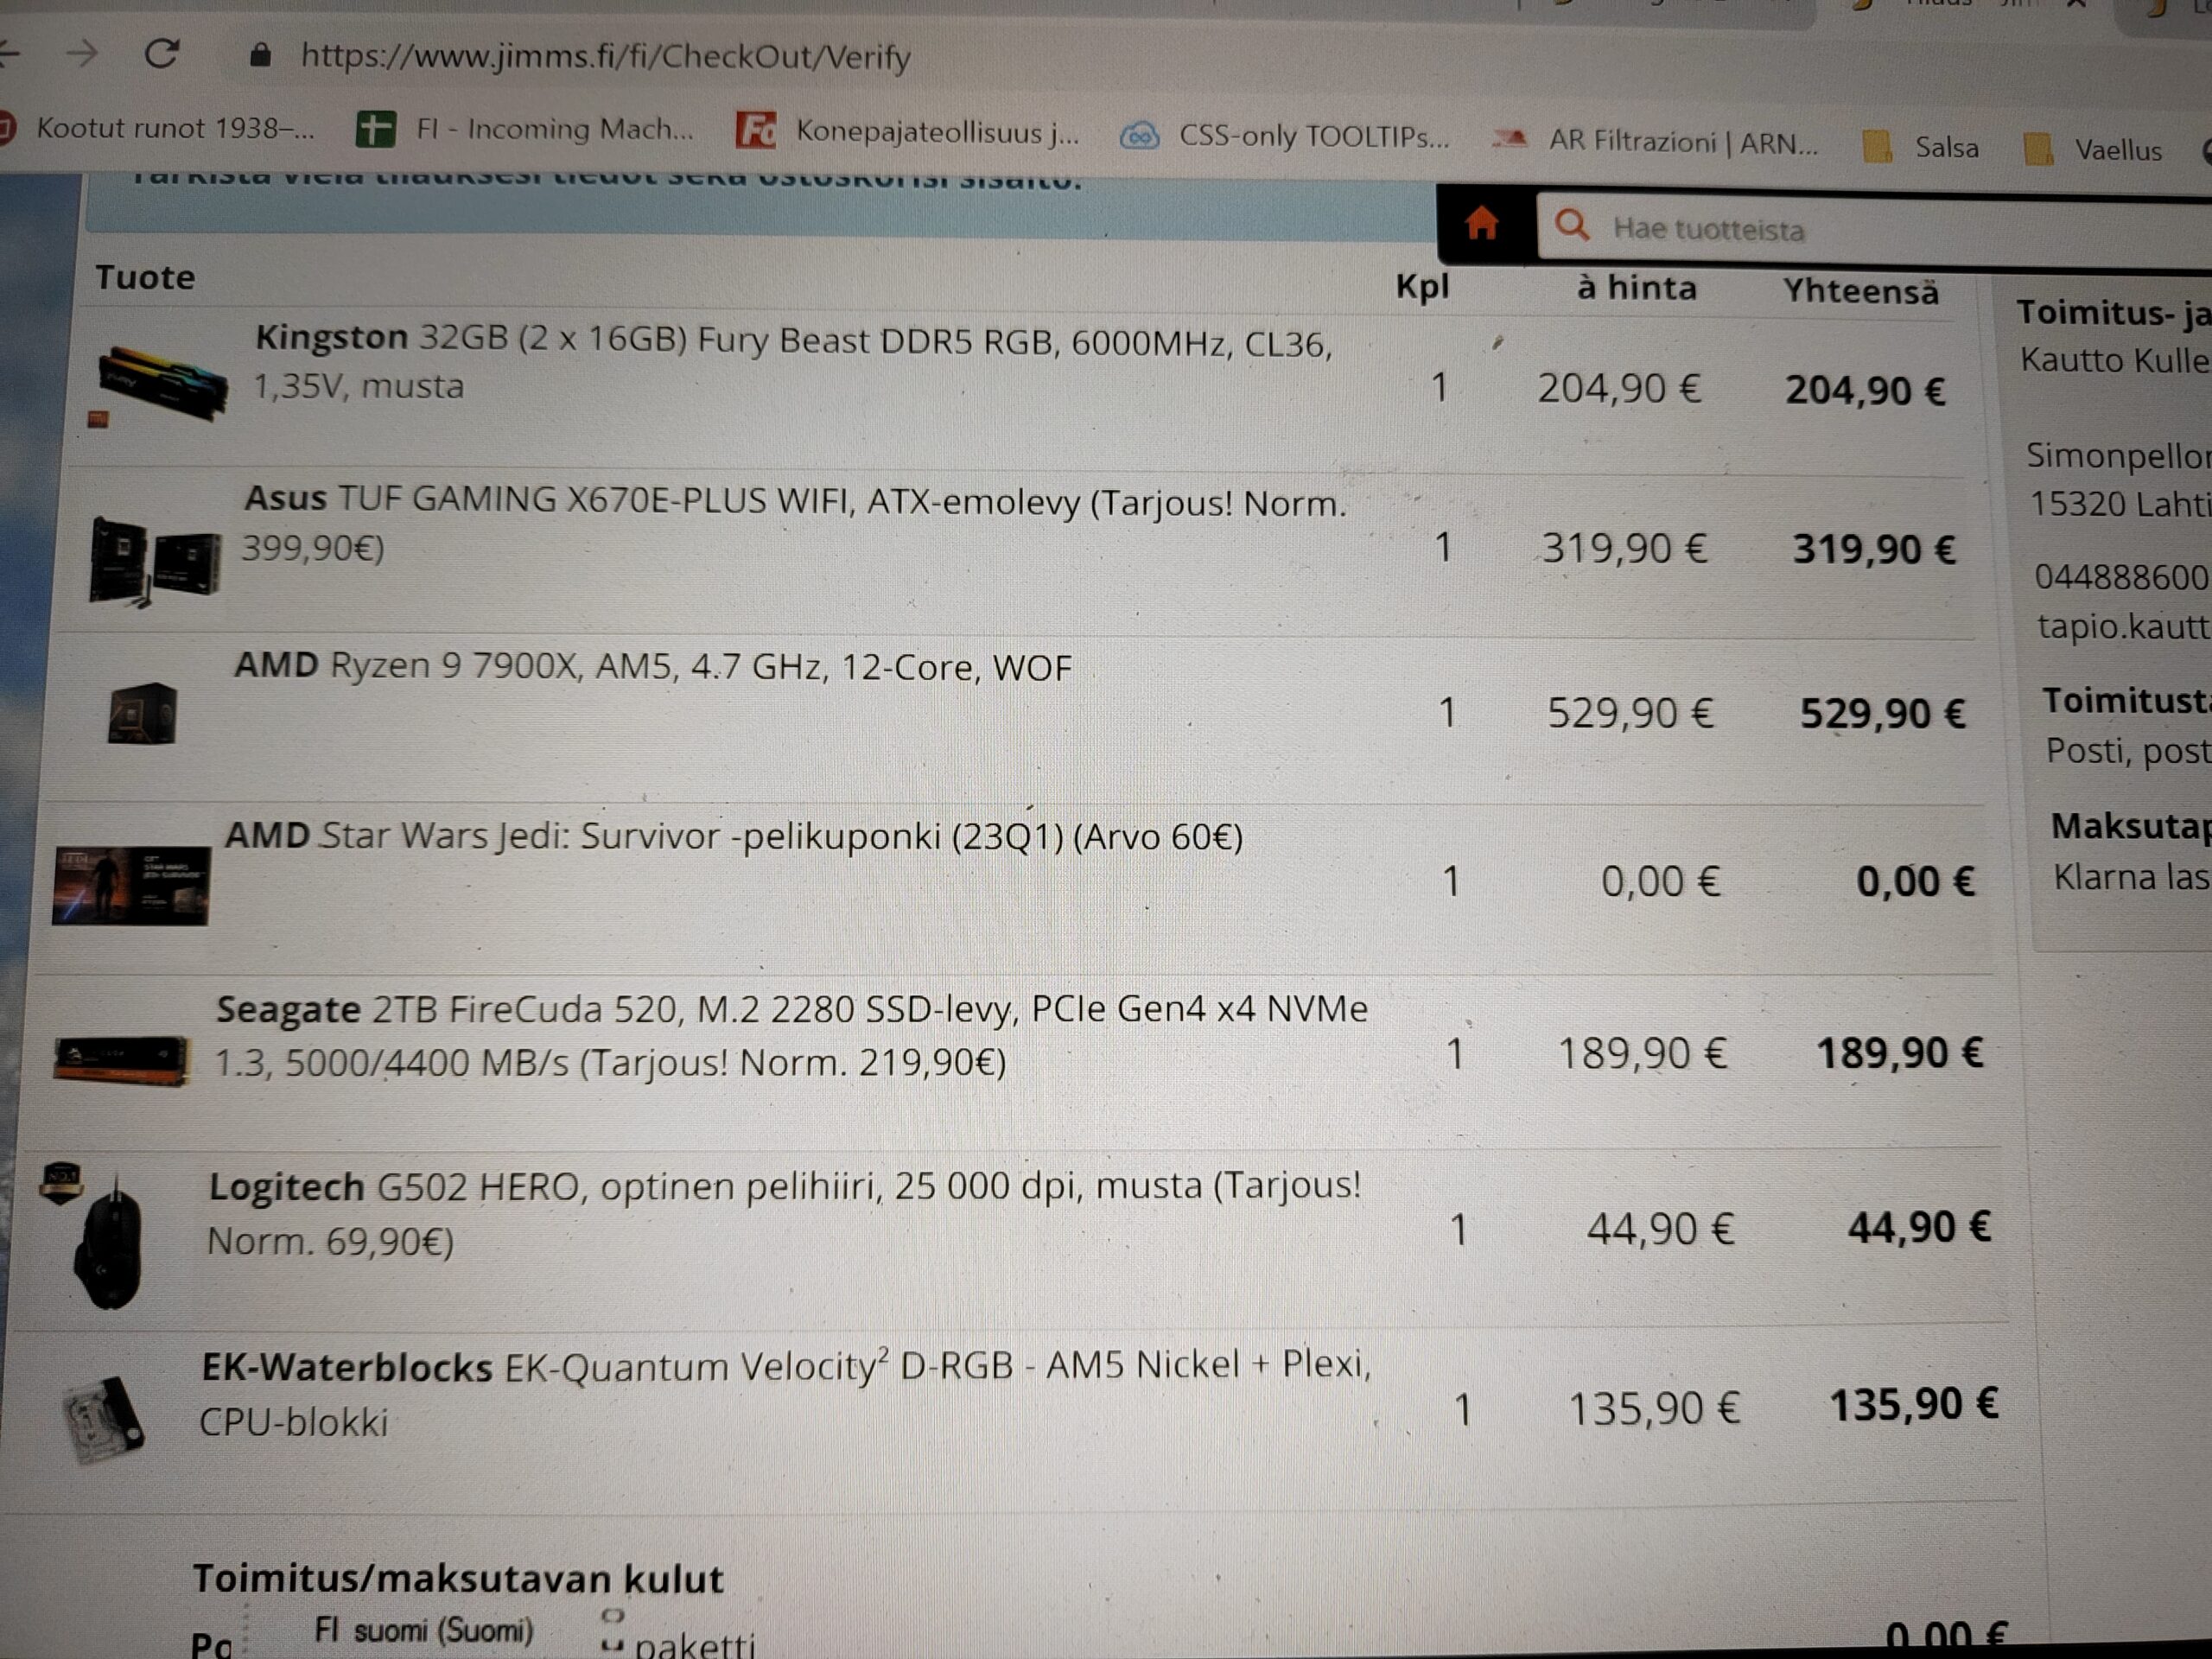Click the 189,90 € total for Seagate SSD
Screen dimensions: 2212x1659
click(1899, 1053)
